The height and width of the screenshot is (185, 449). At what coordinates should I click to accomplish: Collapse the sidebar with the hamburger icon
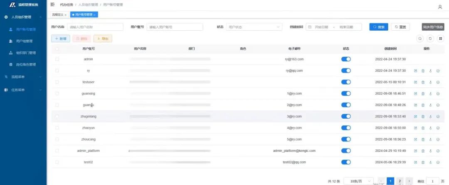pyautogui.click(x=52, y=5)
